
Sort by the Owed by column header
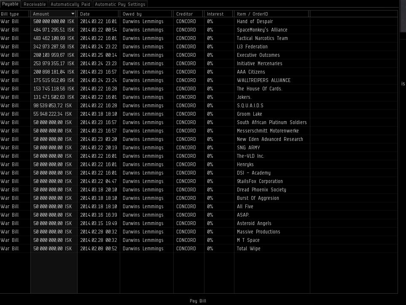(146, 14)
